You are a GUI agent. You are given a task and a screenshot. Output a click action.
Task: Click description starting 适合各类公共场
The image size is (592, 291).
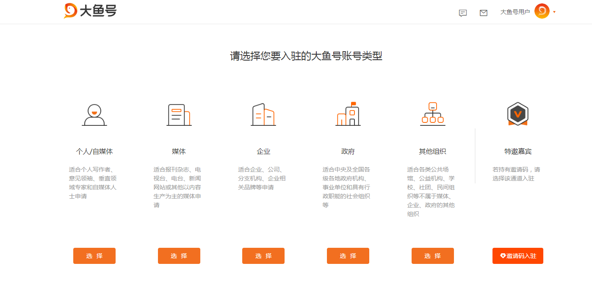point(432,191)
